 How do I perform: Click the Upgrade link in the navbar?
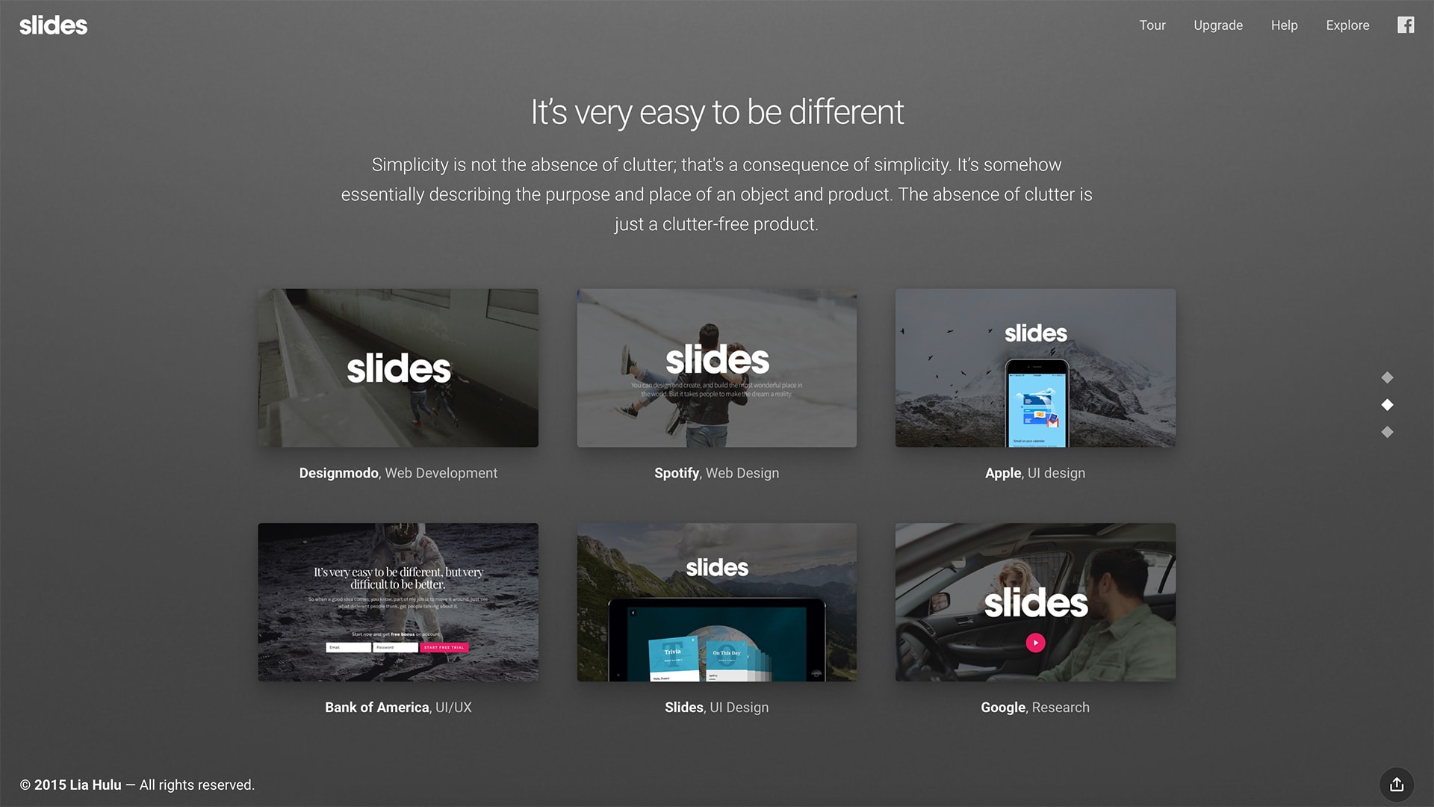tap(1218, 24)
